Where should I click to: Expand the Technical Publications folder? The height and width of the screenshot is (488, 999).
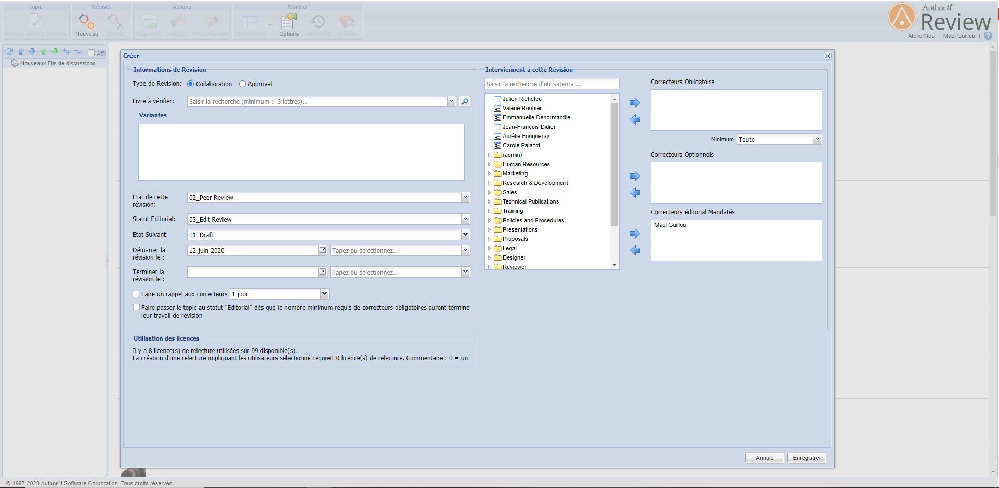489,201
